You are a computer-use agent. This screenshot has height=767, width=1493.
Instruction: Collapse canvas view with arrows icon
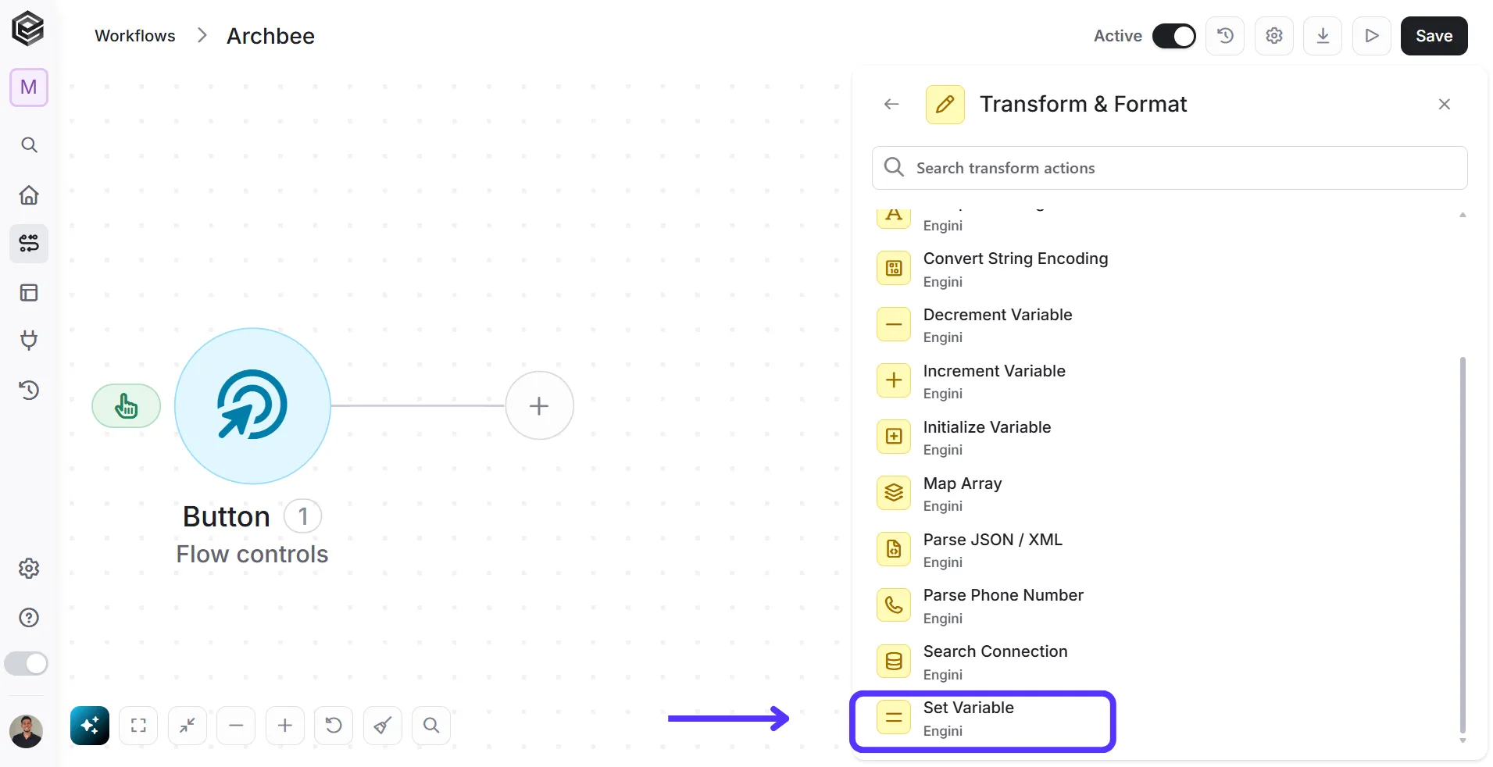point(188,726)
